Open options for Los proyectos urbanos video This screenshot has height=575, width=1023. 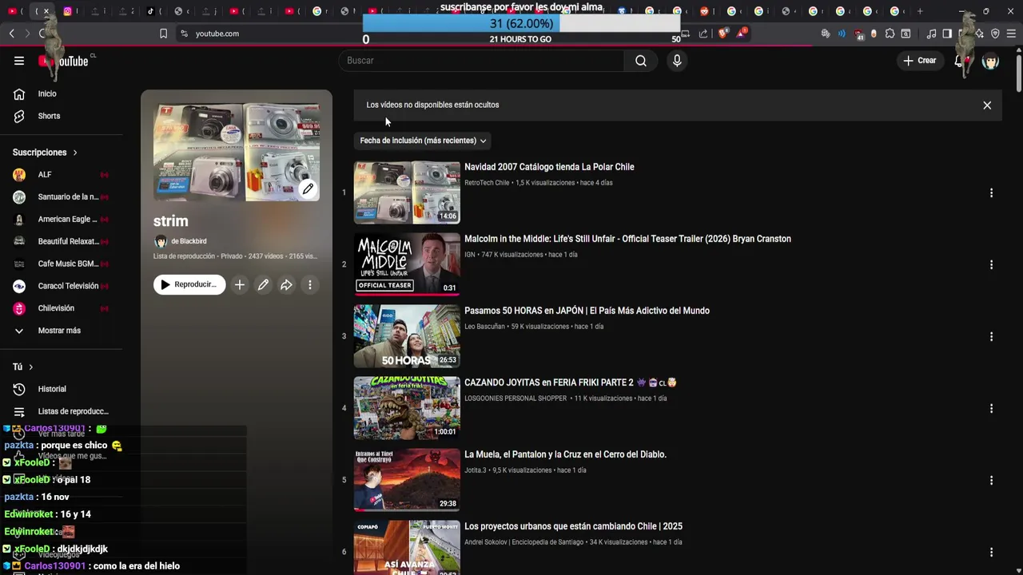991,553
